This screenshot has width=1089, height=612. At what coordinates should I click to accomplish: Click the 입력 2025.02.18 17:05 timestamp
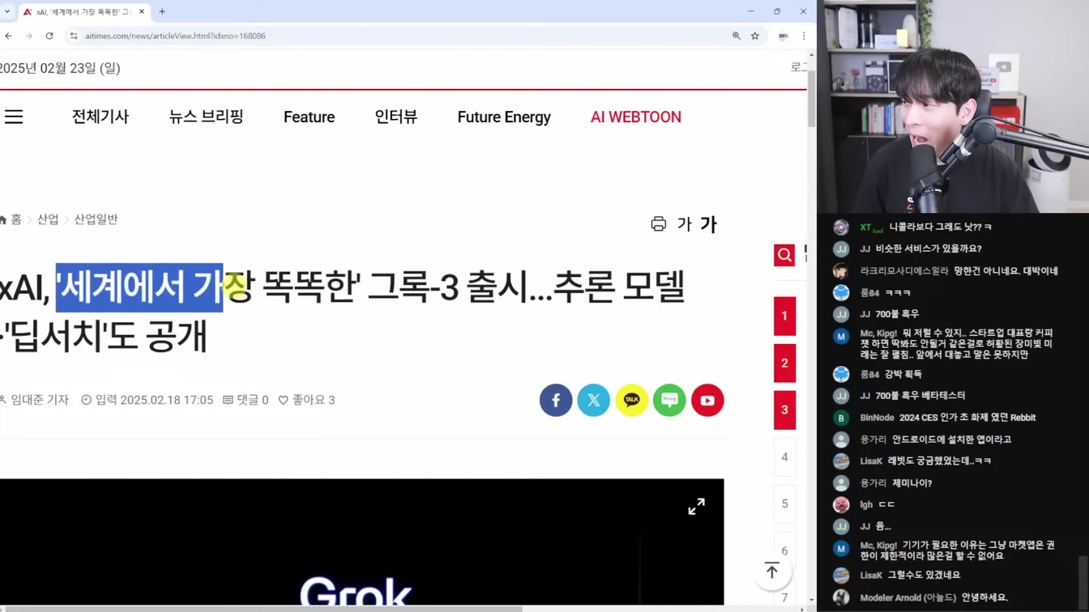tap(147, 400)
